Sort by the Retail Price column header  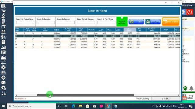82,30
